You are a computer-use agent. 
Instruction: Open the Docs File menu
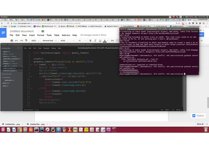[11, 35]
